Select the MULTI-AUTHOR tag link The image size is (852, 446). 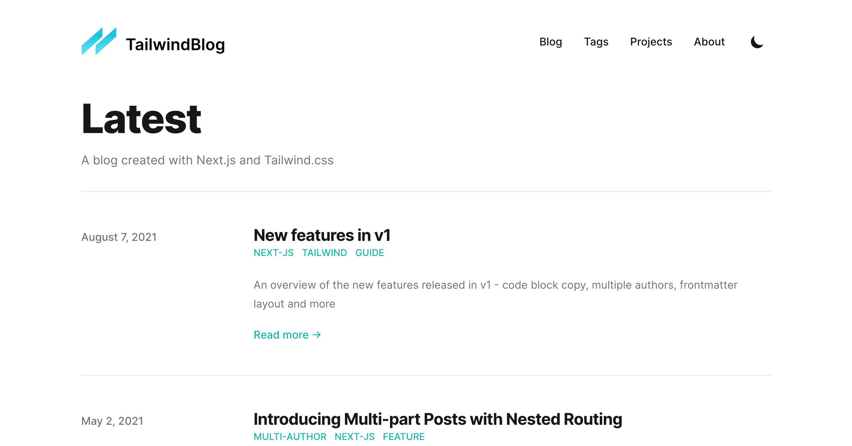(x=290, y=437)
